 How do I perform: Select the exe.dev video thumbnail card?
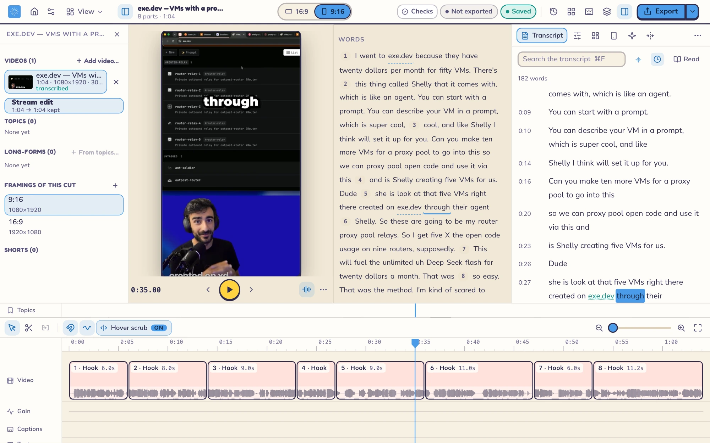56,82
